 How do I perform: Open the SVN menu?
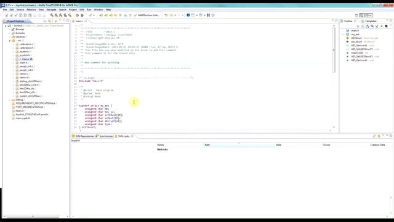82,10
